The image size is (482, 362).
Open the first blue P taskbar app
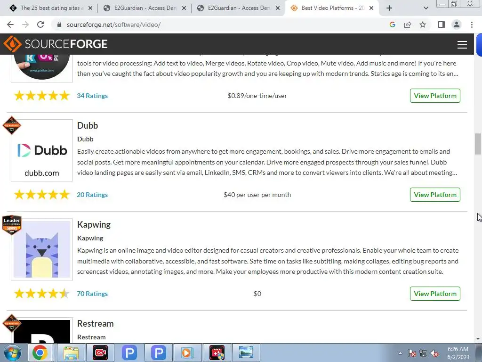(129, 353)
